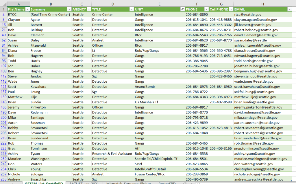Click the select-all corner of the sheet
Image resolution: width=296 pixels, height=184 pixels.
click(3, 4)
